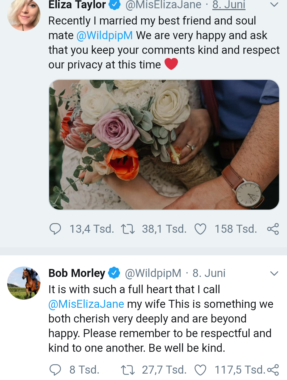Click Eliza Taylor's verified badge
The width and height of the screenshot is (287, 380).
point(115,5)
